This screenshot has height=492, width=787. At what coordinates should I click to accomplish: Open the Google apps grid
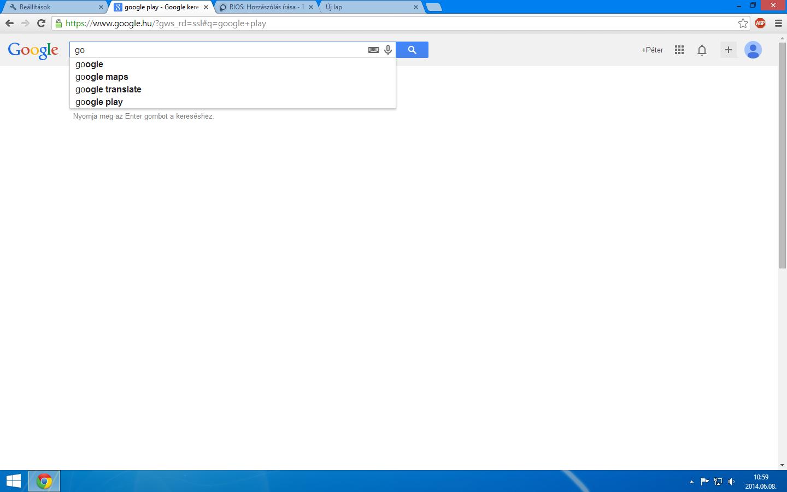pyautogui.click(x=679, y=50)
